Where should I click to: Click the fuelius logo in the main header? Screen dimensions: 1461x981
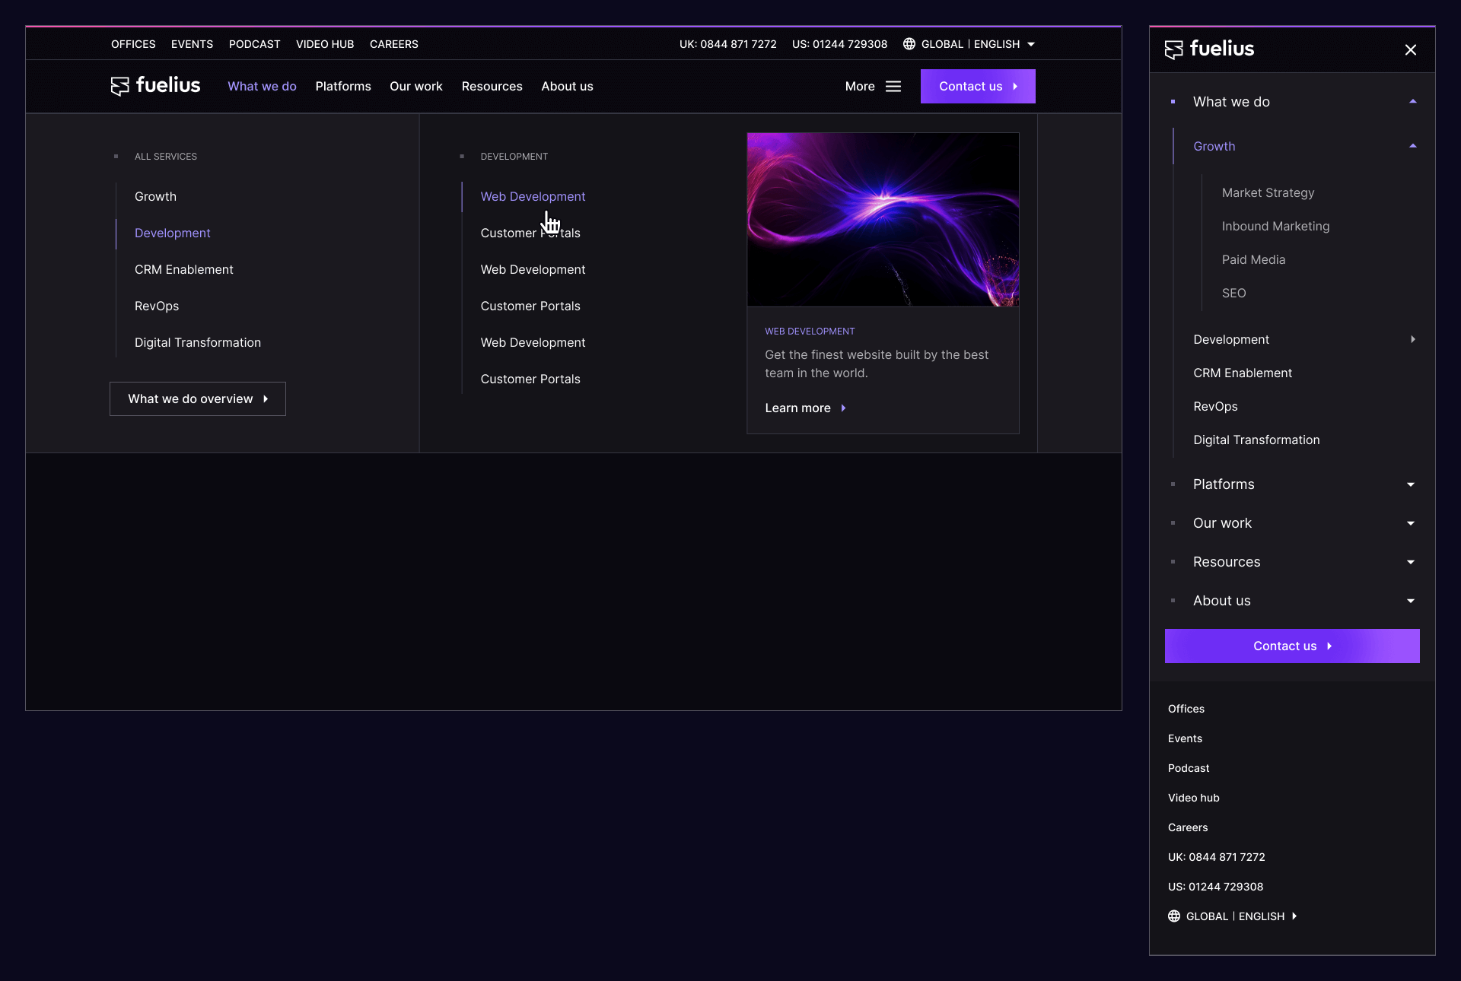(155, 86)
